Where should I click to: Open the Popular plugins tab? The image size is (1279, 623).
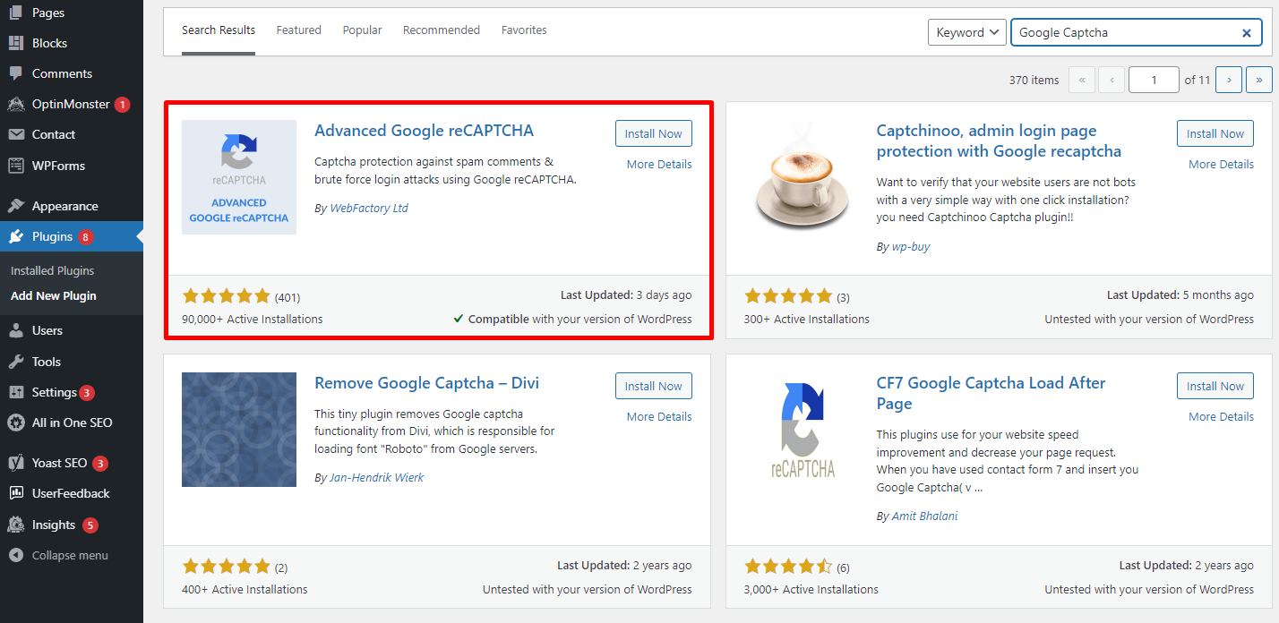pos(362,30)
